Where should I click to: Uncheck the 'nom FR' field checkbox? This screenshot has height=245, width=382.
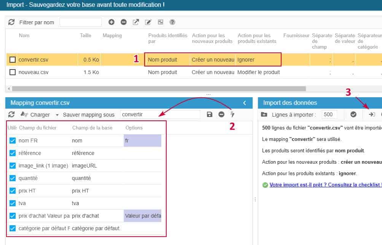pyautogui.click(x=13, y=141)
